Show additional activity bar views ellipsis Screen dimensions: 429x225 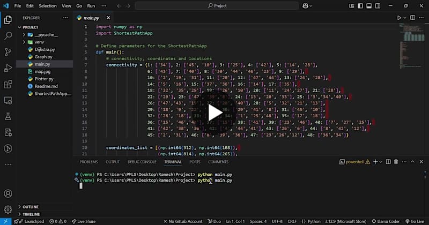point(8,164)
